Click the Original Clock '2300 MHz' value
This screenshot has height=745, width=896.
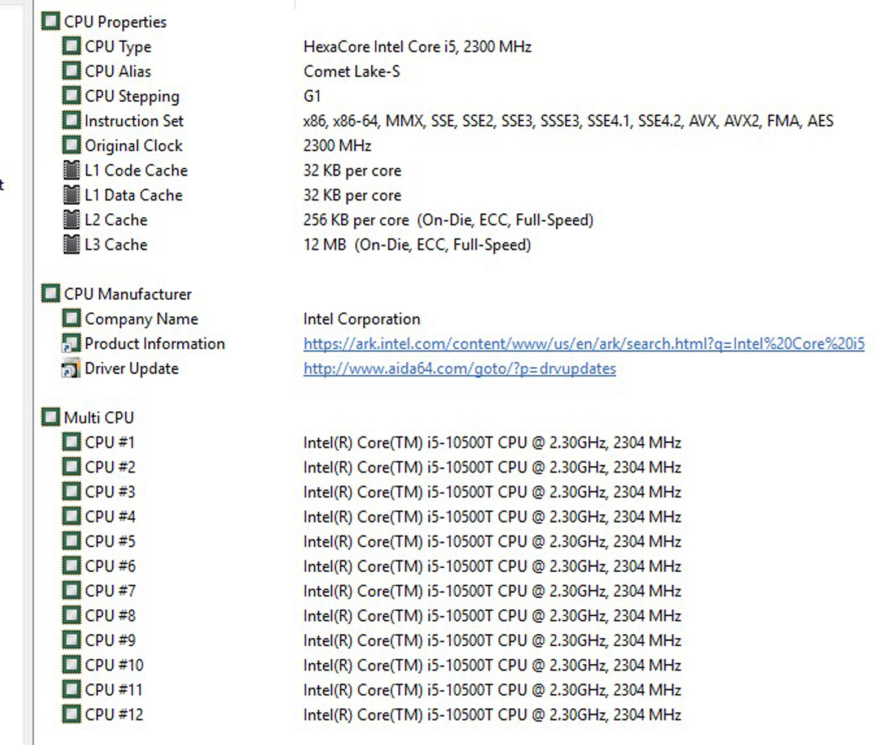pos(337,146)
